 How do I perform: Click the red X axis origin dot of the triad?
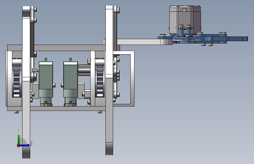[18, 146]
